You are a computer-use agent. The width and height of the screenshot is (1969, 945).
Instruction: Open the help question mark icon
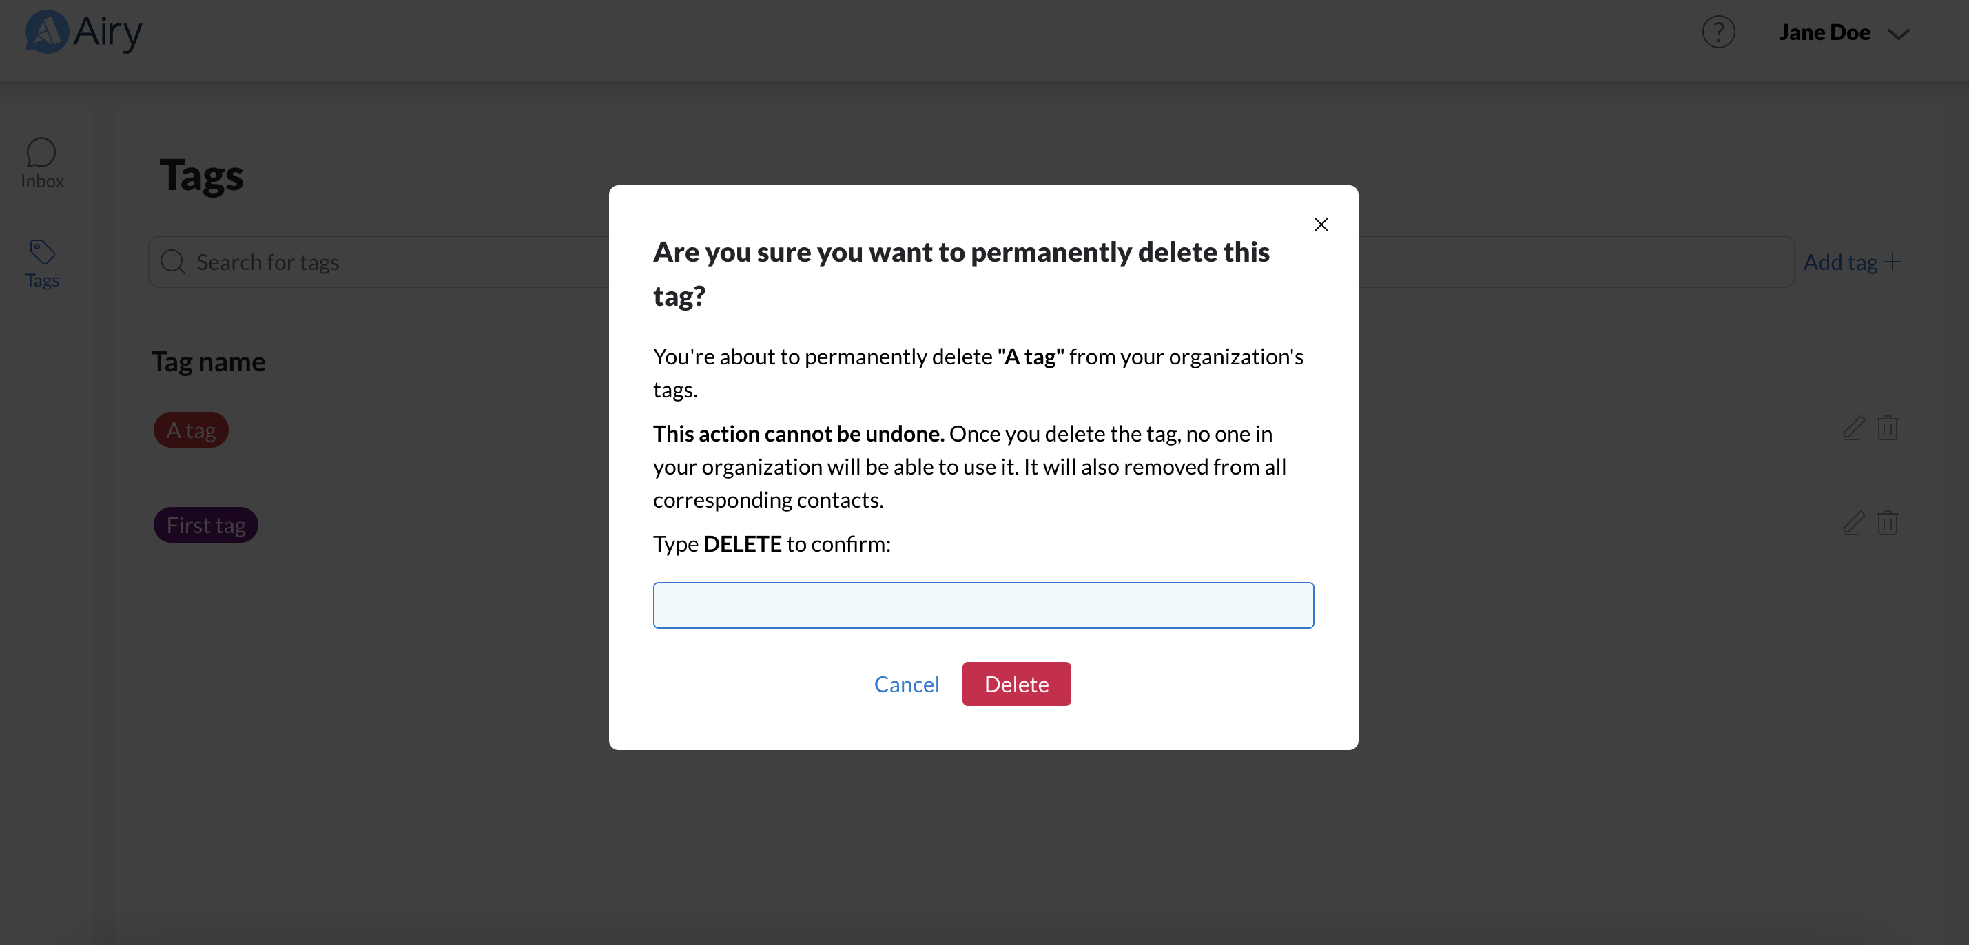tap(1718, 32)
